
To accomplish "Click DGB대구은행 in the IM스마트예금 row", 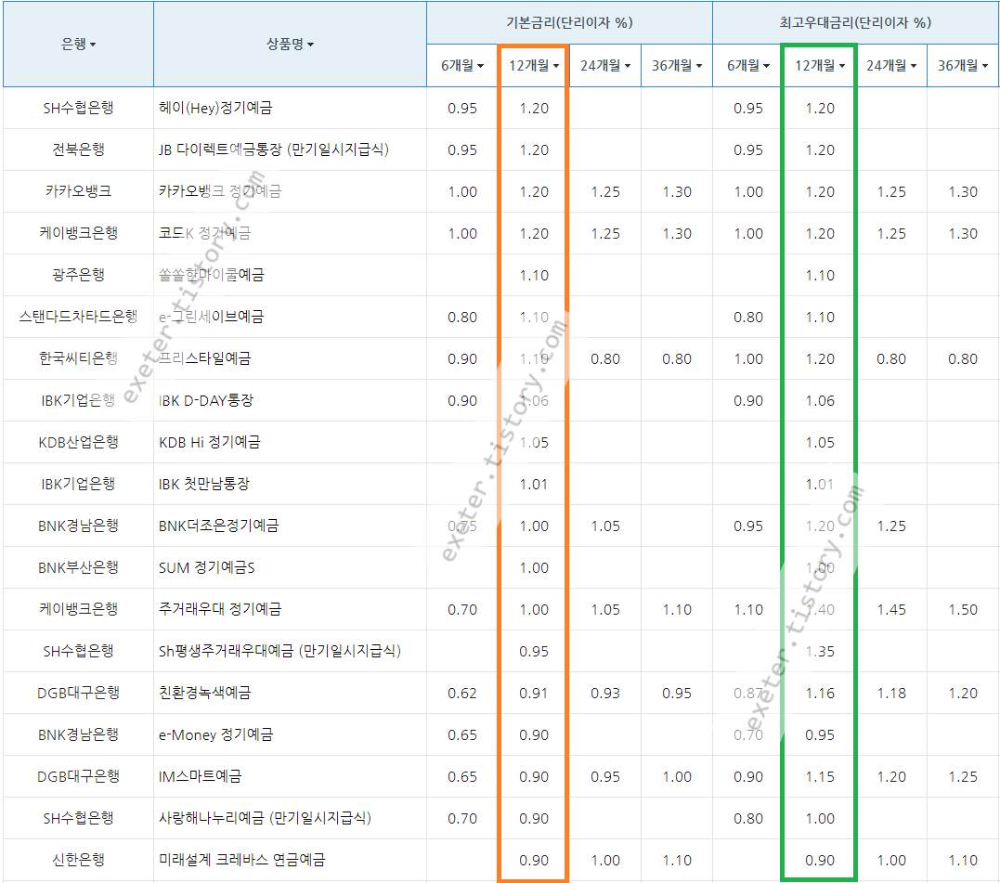I will (78, 776).
